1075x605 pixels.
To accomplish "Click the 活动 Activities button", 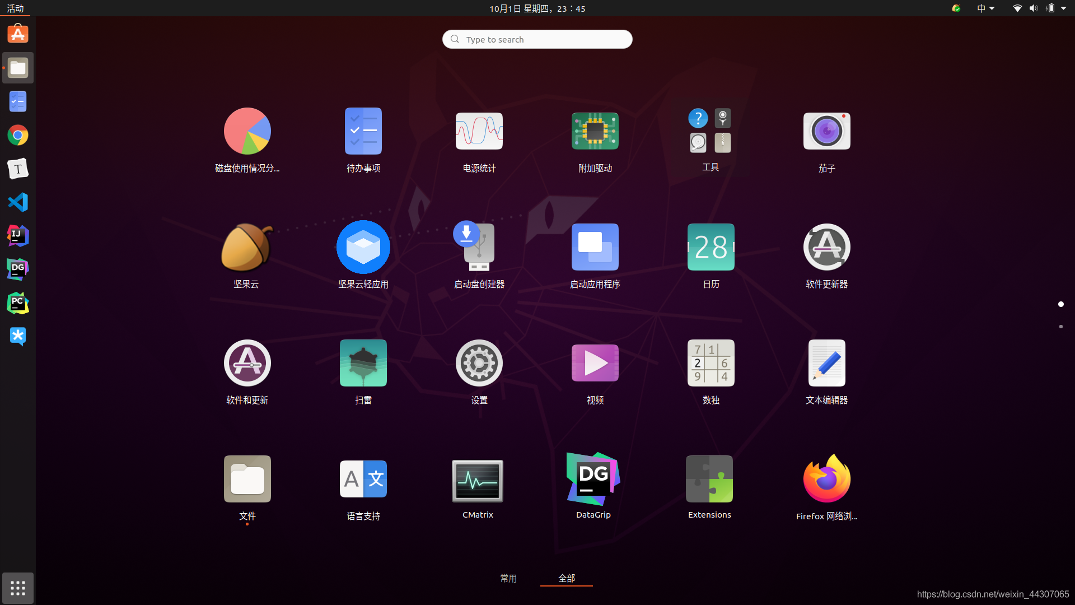I will (15, 8).
